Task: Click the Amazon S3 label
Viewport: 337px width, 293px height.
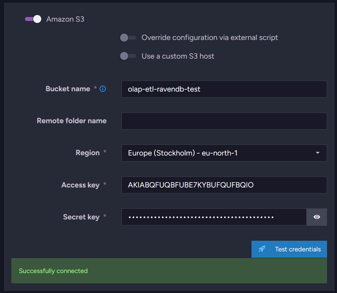Action: (x=65, y=19)
